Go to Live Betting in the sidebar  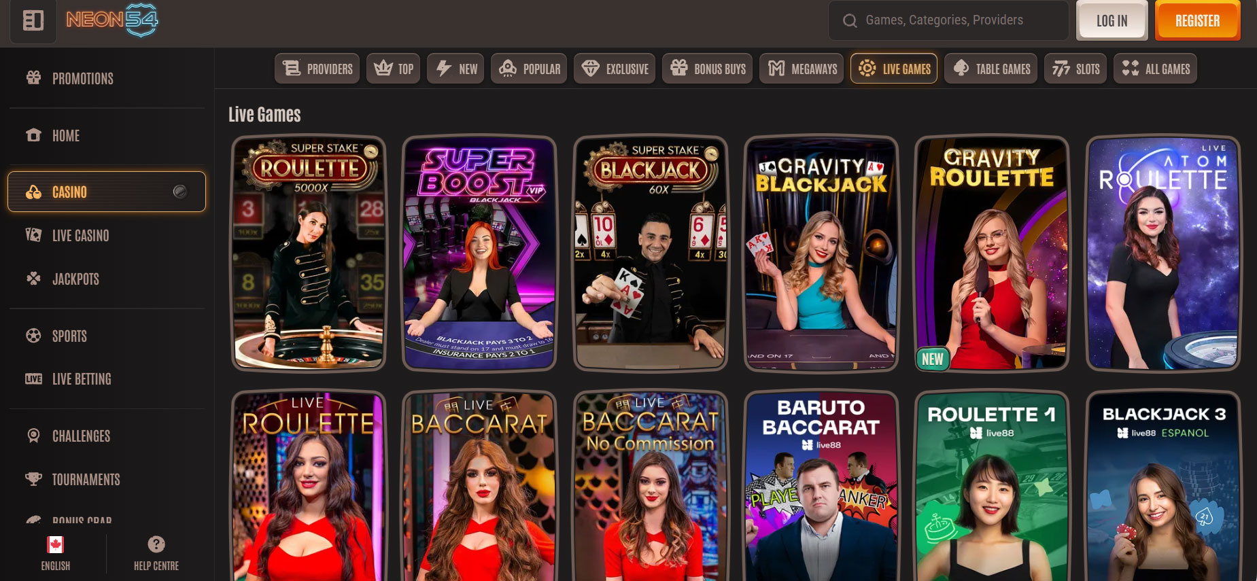[82, 379]
